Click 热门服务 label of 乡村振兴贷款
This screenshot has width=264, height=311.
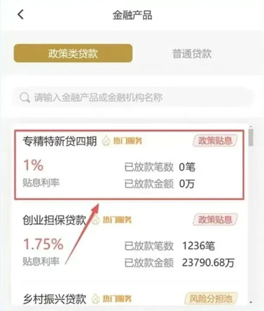coord(117,299)
